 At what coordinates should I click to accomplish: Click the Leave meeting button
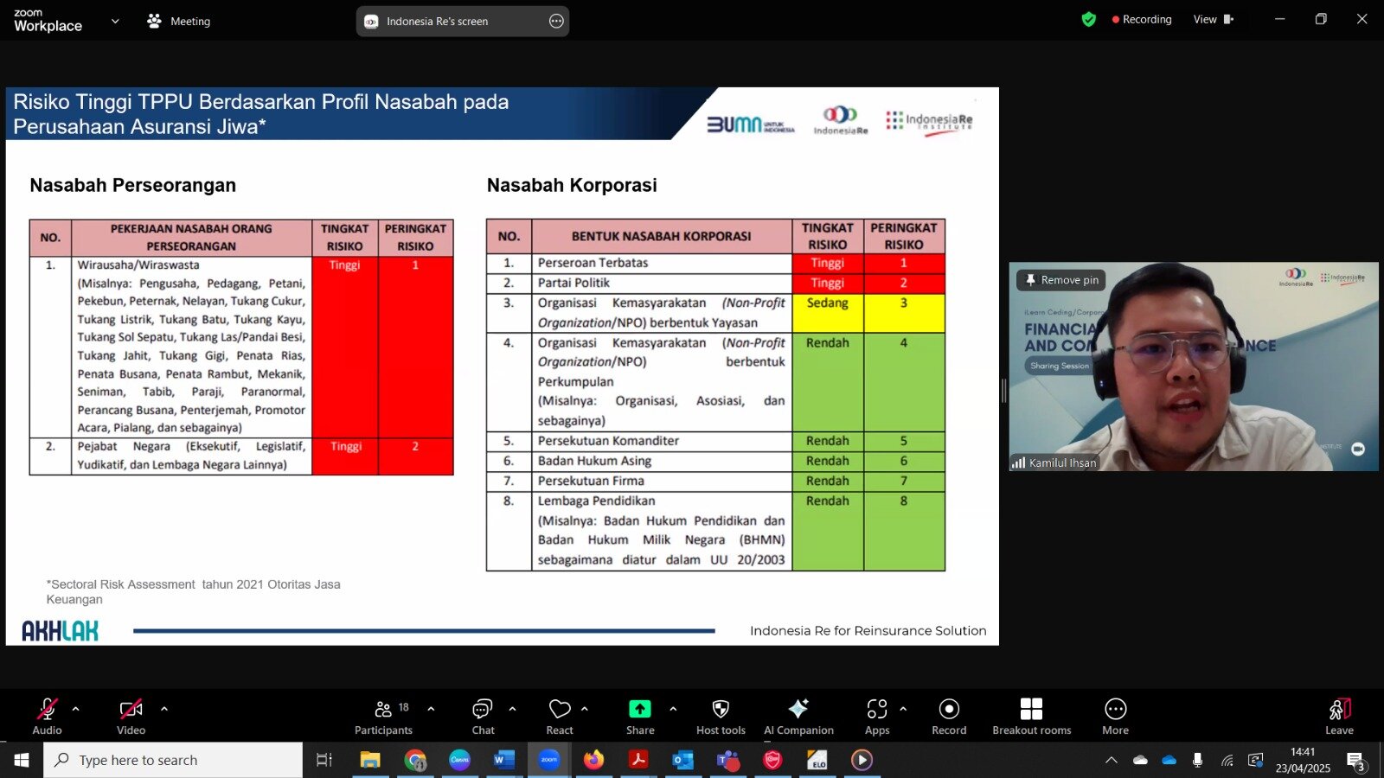coord(1339,717)
